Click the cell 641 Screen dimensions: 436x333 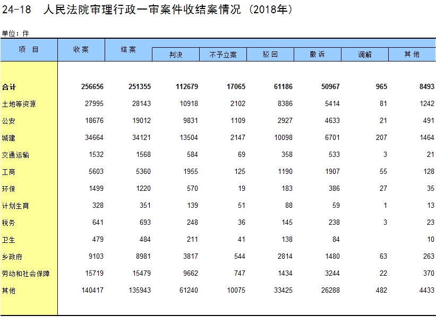(x=98, y=222)
